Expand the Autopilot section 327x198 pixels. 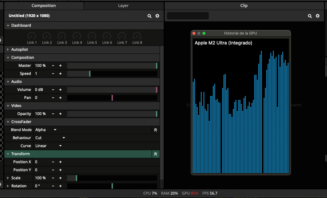pos(8,50)
